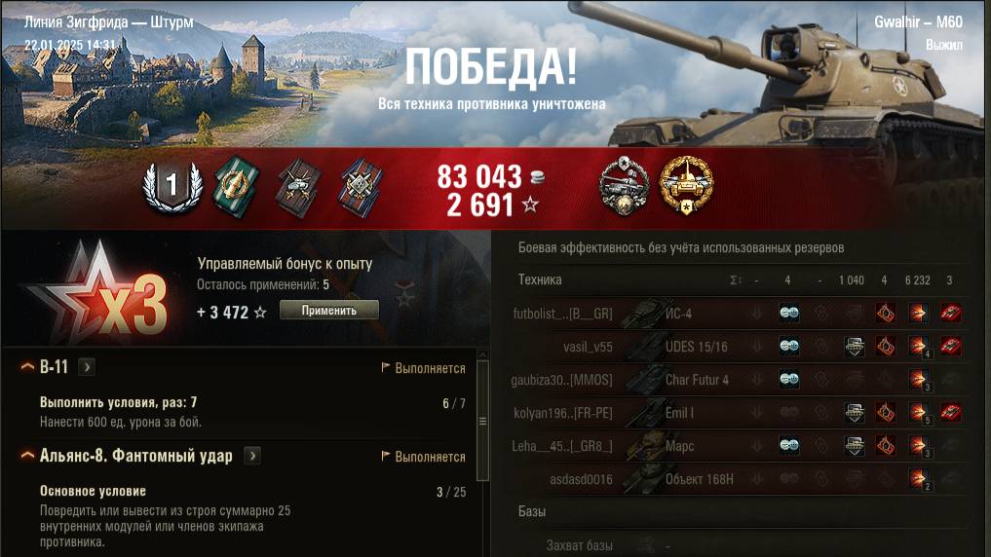Viewport: 991px width, 557px height.
Task: Click the Техника column header
Action: (x=540, y=279)
